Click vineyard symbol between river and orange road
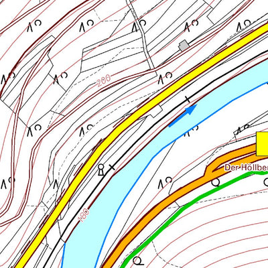Image resolution: width=268 pixels, height=268 pixels. (165, 183)
